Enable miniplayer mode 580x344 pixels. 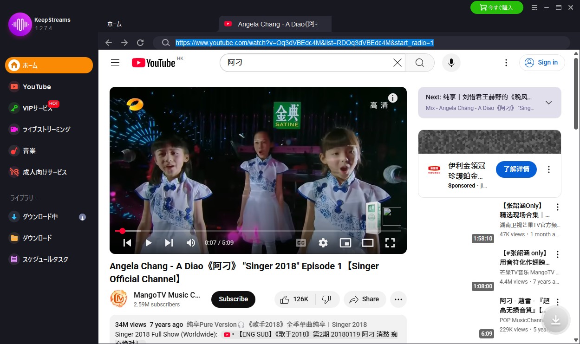(345, 243)
